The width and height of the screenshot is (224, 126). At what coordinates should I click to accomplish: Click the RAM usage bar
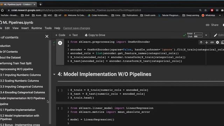click(198, 34)
